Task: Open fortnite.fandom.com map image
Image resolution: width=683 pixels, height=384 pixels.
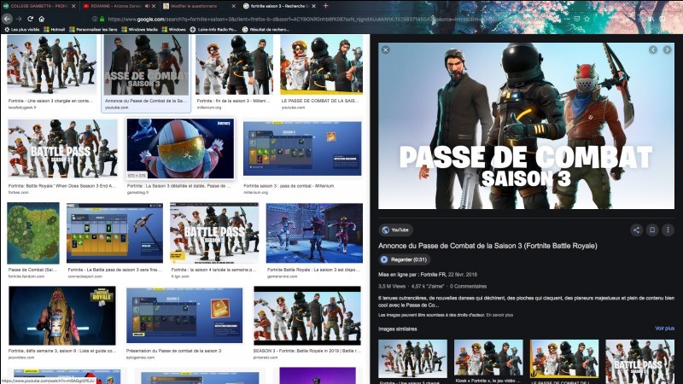Action: [x=33, y=233]
